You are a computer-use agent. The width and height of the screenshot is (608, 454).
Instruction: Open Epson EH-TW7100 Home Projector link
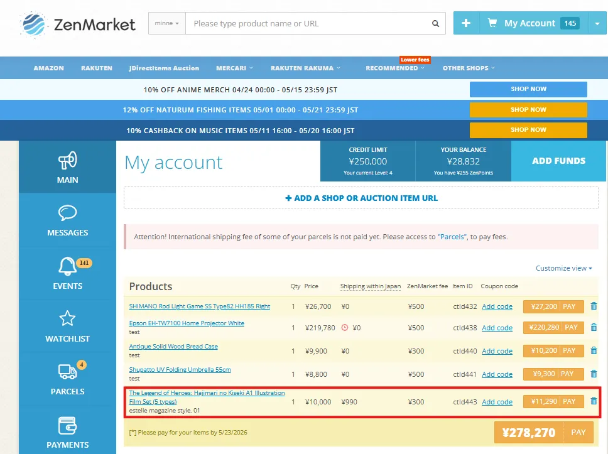[187, 323]
